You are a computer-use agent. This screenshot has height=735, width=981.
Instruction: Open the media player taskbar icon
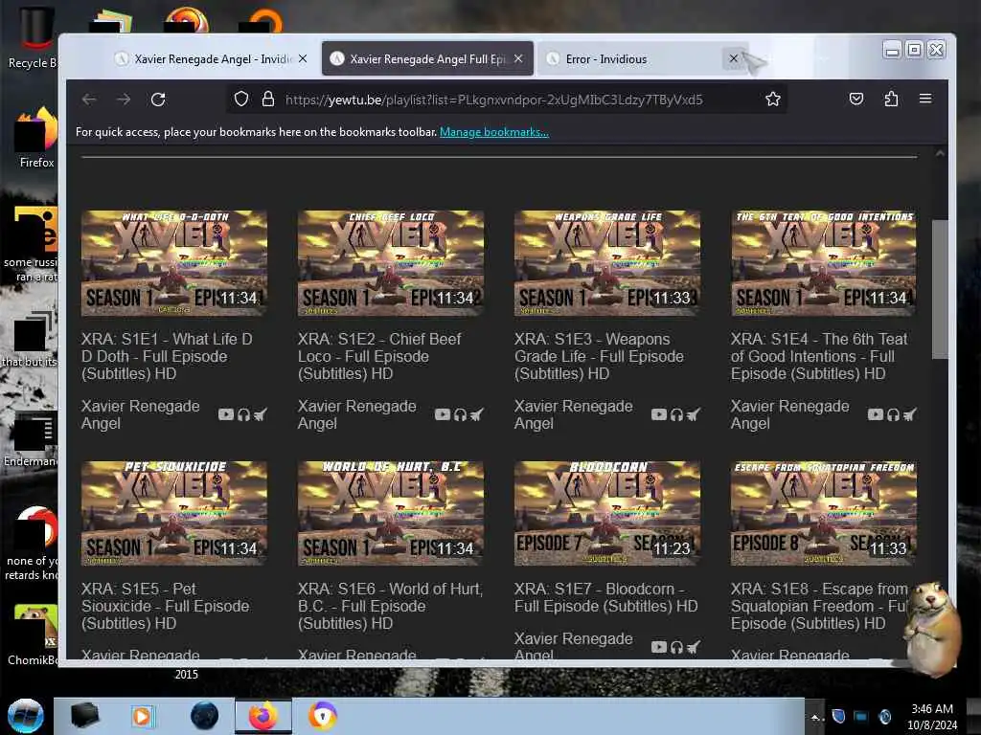(x=143, y=716)
